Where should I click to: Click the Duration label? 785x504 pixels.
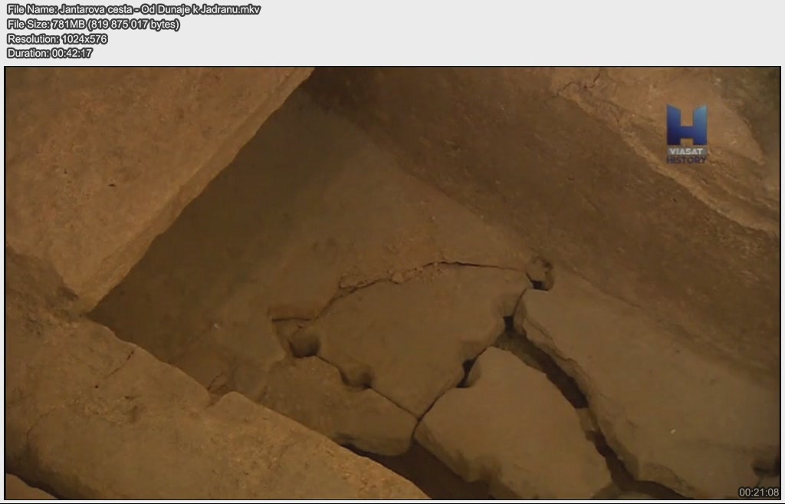pos(28,53)
